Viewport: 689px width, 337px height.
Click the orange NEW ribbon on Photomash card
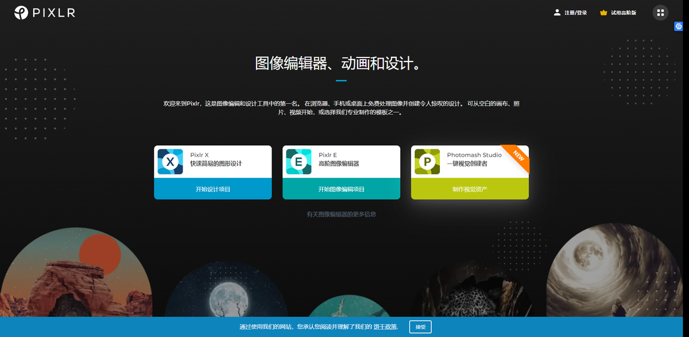coord(517,156)
